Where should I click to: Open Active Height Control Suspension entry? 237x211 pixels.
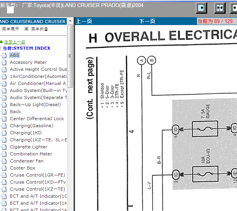(x=38, y=69)
